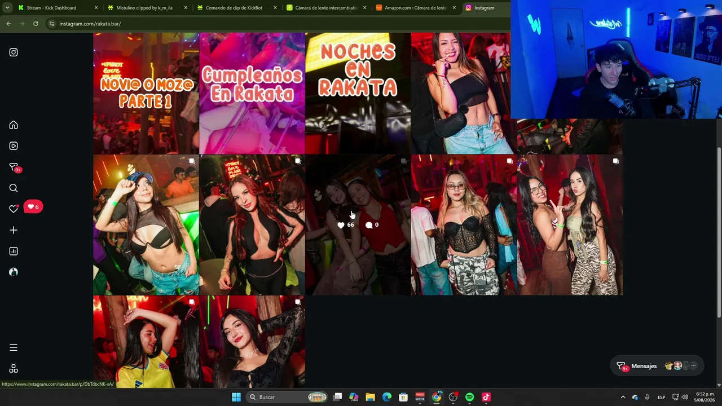Open the Windows Start menu
The image size is (722, 406).
point(236,397)
